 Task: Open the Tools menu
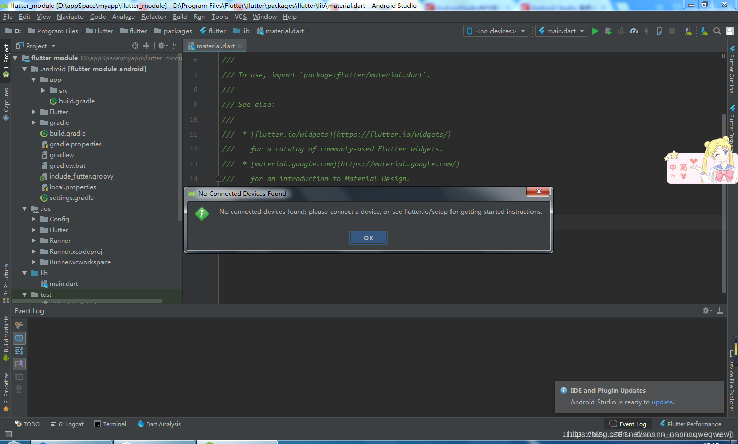pyautogui.click(x=220, y=16)
